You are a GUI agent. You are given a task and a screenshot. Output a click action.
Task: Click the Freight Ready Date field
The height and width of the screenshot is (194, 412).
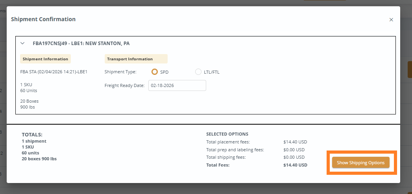(177, 85)
